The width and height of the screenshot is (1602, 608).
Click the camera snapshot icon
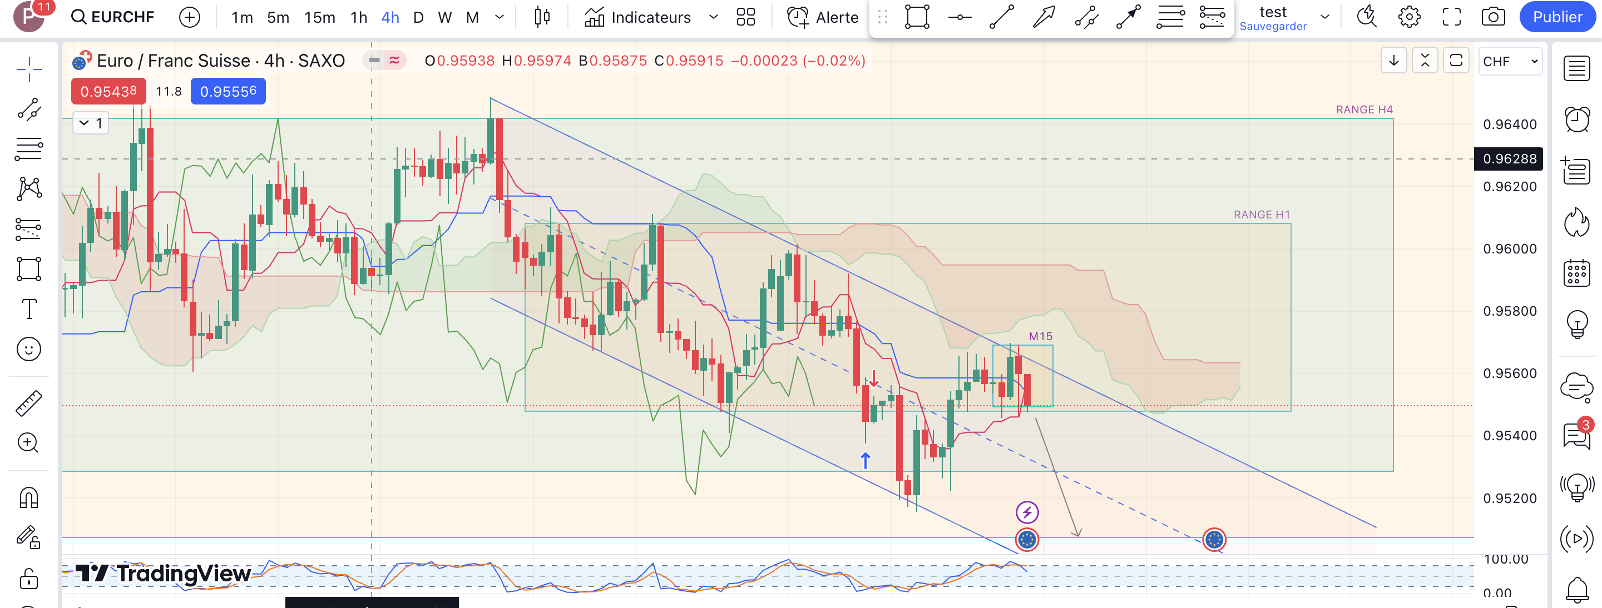point(1492,17)
